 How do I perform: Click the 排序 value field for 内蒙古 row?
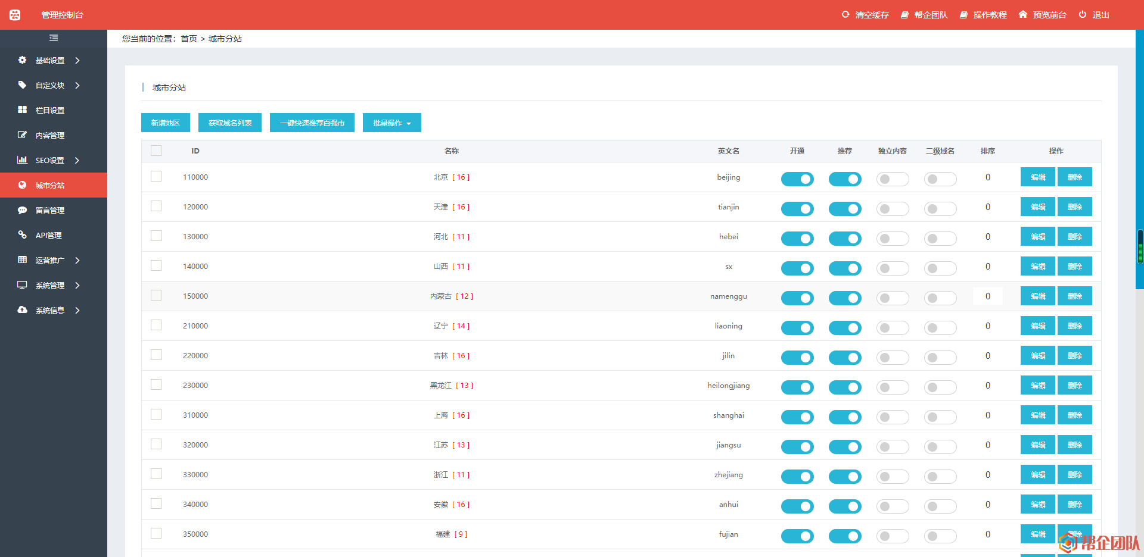988,296
